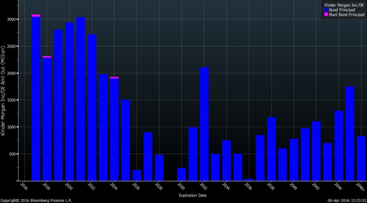This screenshot has height=203, width=367.
Task: Toggle the Muni Bond Principal legend label
Action: pos(347,14)
